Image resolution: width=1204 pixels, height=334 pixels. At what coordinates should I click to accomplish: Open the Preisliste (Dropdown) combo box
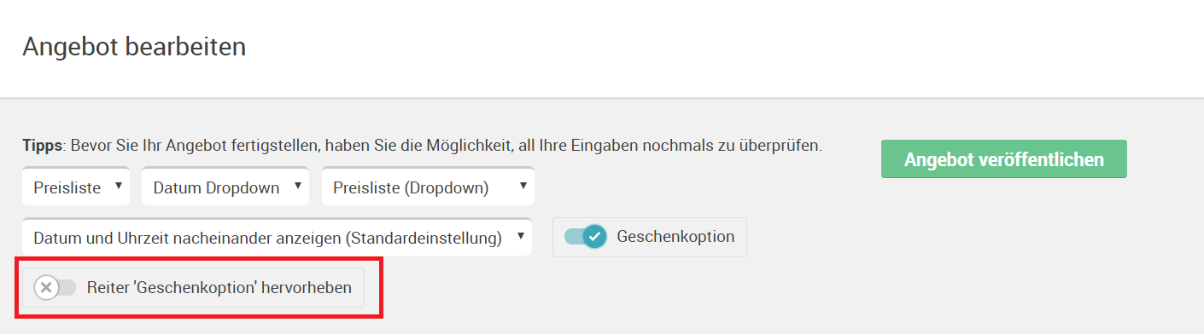428,187
